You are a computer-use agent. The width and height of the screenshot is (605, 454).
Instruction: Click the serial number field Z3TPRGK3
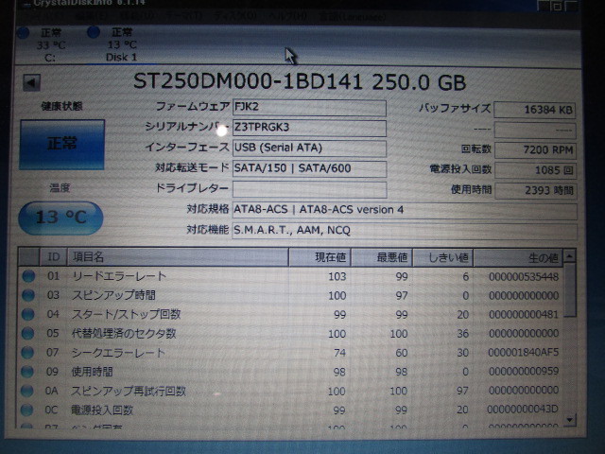309,129
